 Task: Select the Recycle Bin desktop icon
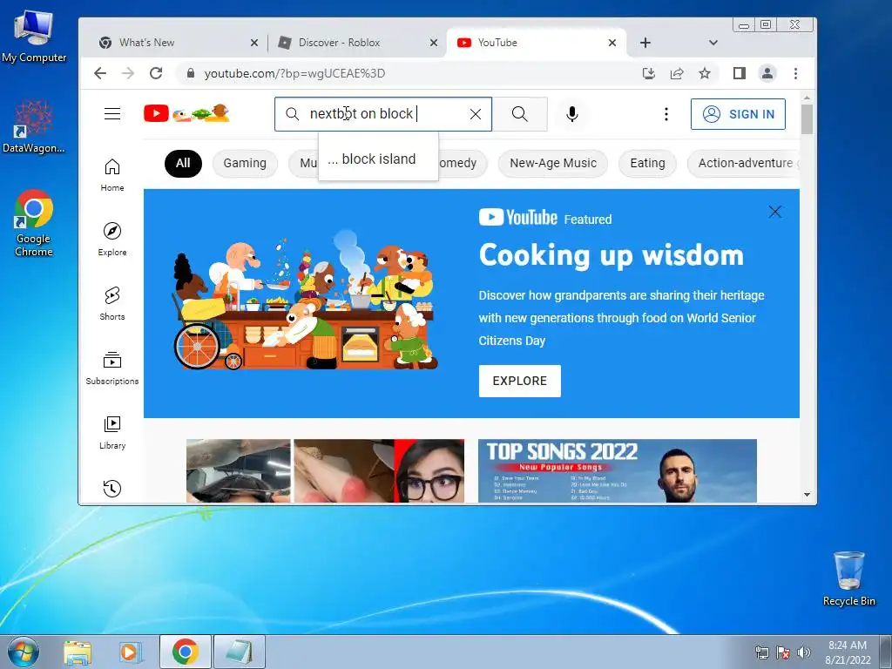(x=848, y=578)
